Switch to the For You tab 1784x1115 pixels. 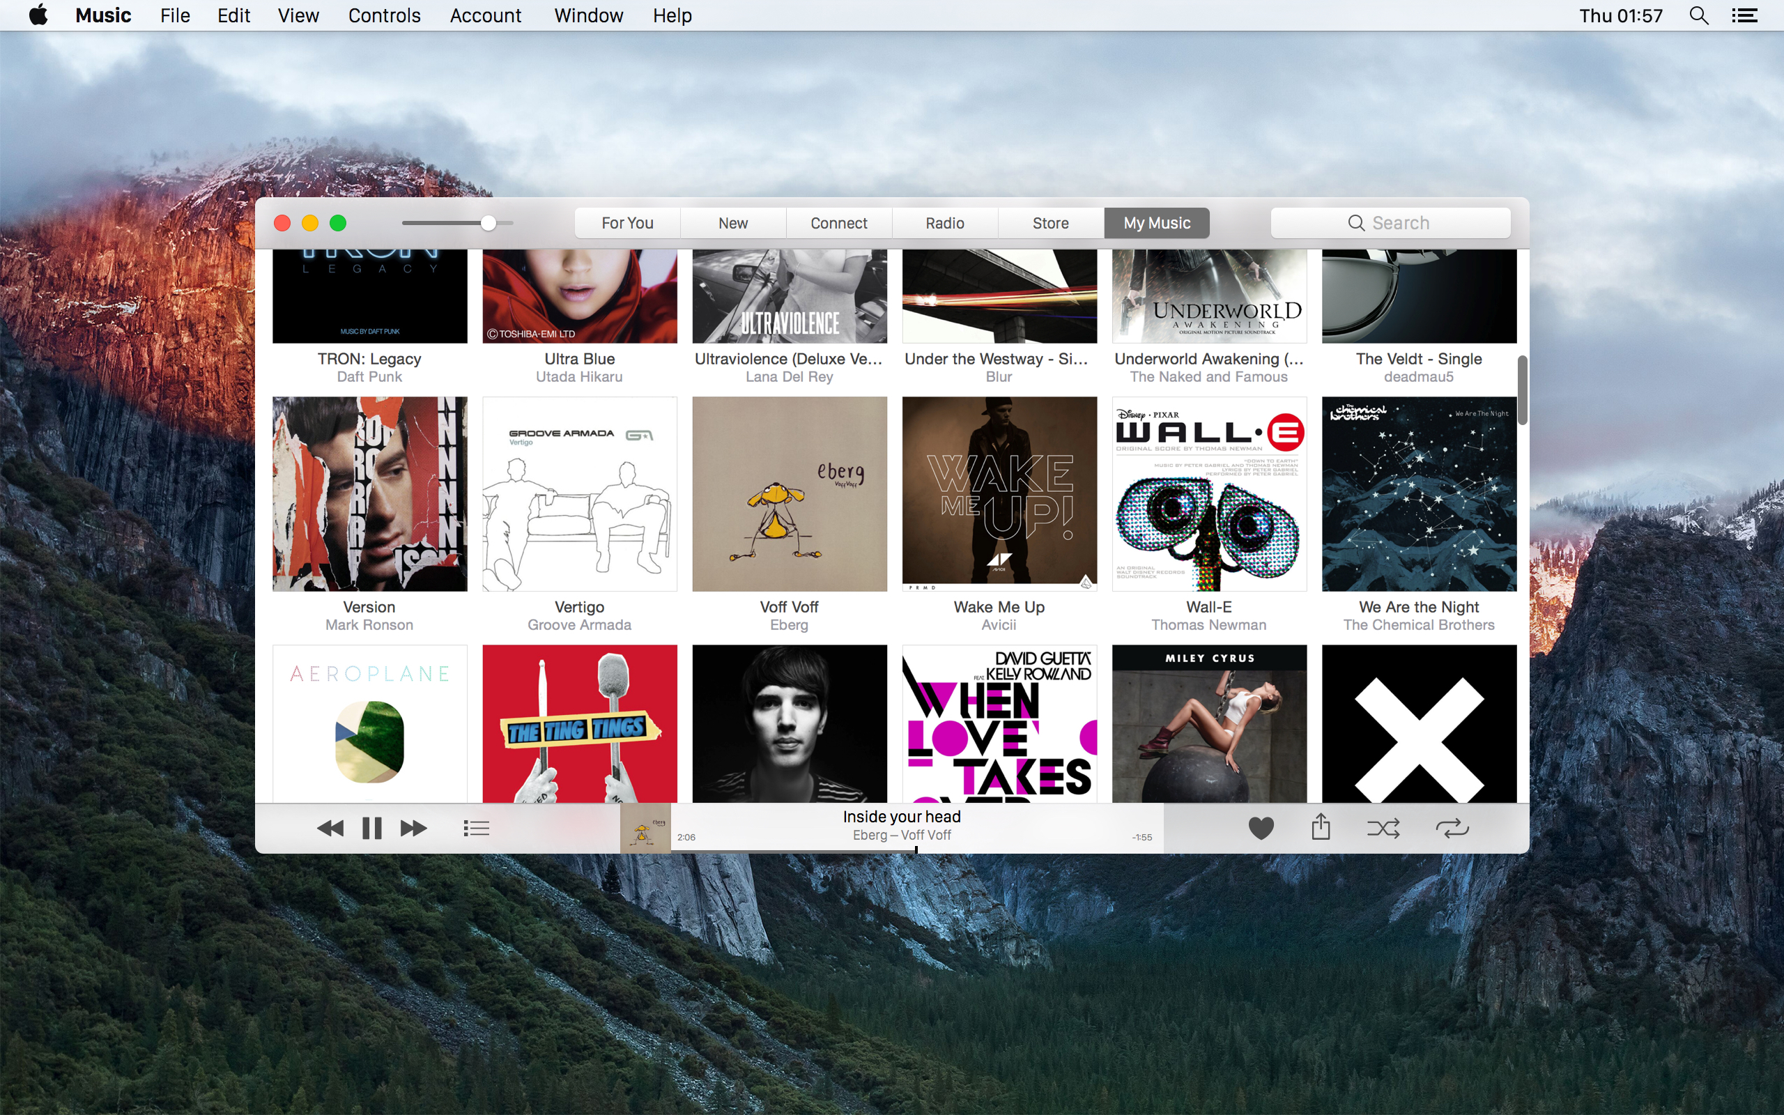click(x=627, y=223)
